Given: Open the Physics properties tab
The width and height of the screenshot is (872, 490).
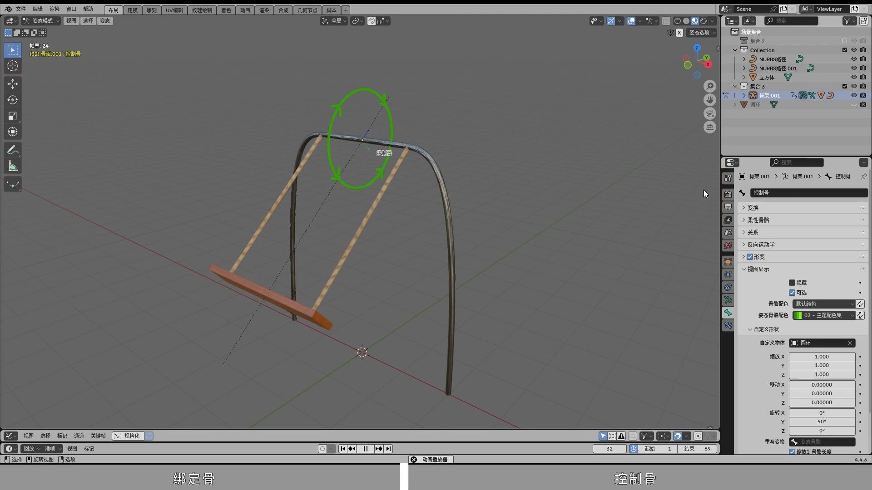Looking at the screenshot, I should (728, 287).
